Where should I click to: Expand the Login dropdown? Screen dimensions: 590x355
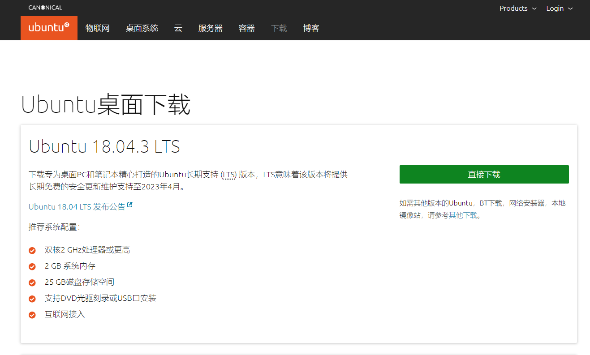point(560,8)
